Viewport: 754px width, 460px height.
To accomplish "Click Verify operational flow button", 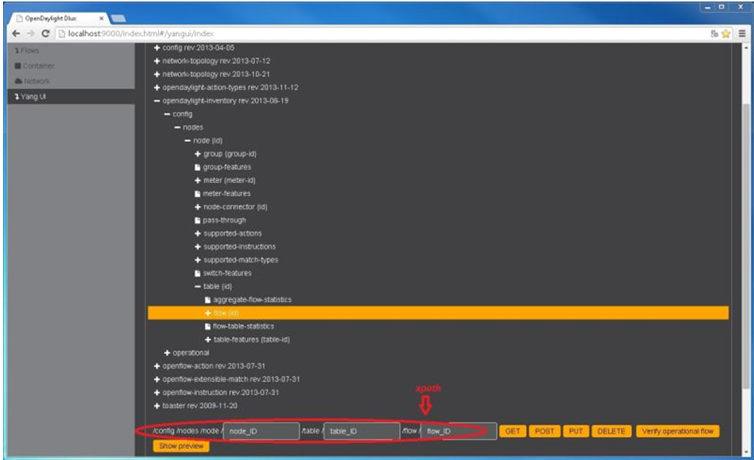I will [x=677, y=431].
